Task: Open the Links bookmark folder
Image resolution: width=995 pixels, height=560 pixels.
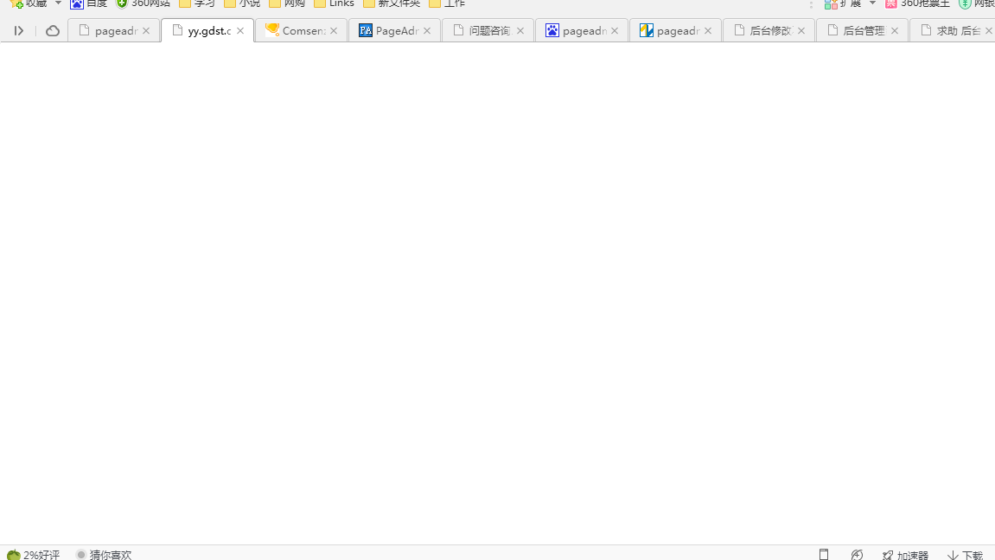Action: pos(334,3)
